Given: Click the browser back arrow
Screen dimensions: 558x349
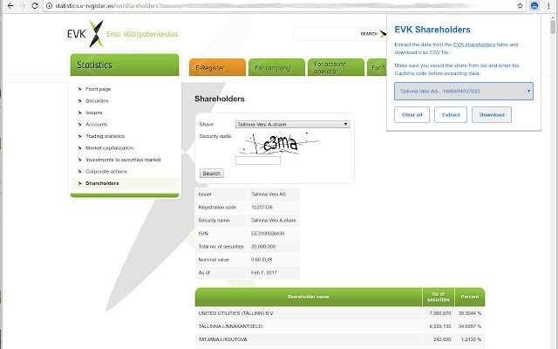Looking at the screenshot, I should (x=10, y=6).
